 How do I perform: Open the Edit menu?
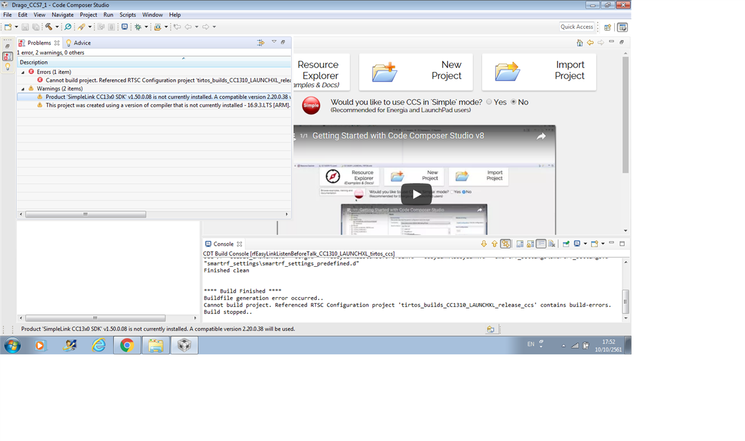coord(22,15)
